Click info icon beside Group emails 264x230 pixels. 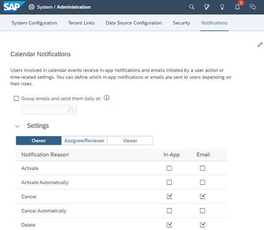tap(106, 98)
